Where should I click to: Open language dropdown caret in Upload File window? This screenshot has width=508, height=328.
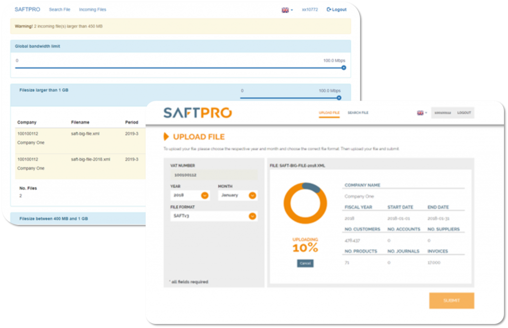[426, 113]
